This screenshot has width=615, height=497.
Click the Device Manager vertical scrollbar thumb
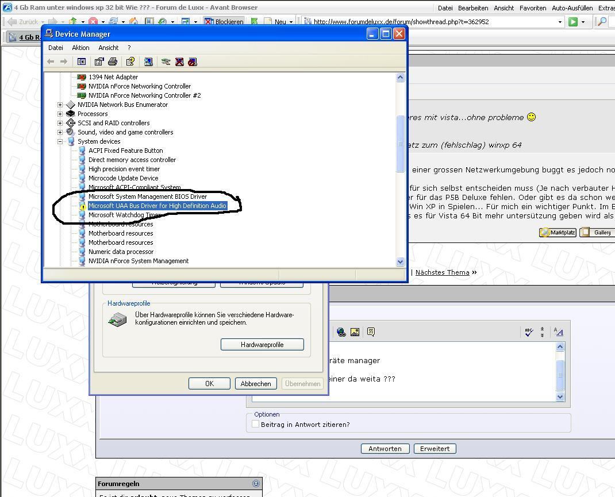[400, 144]
